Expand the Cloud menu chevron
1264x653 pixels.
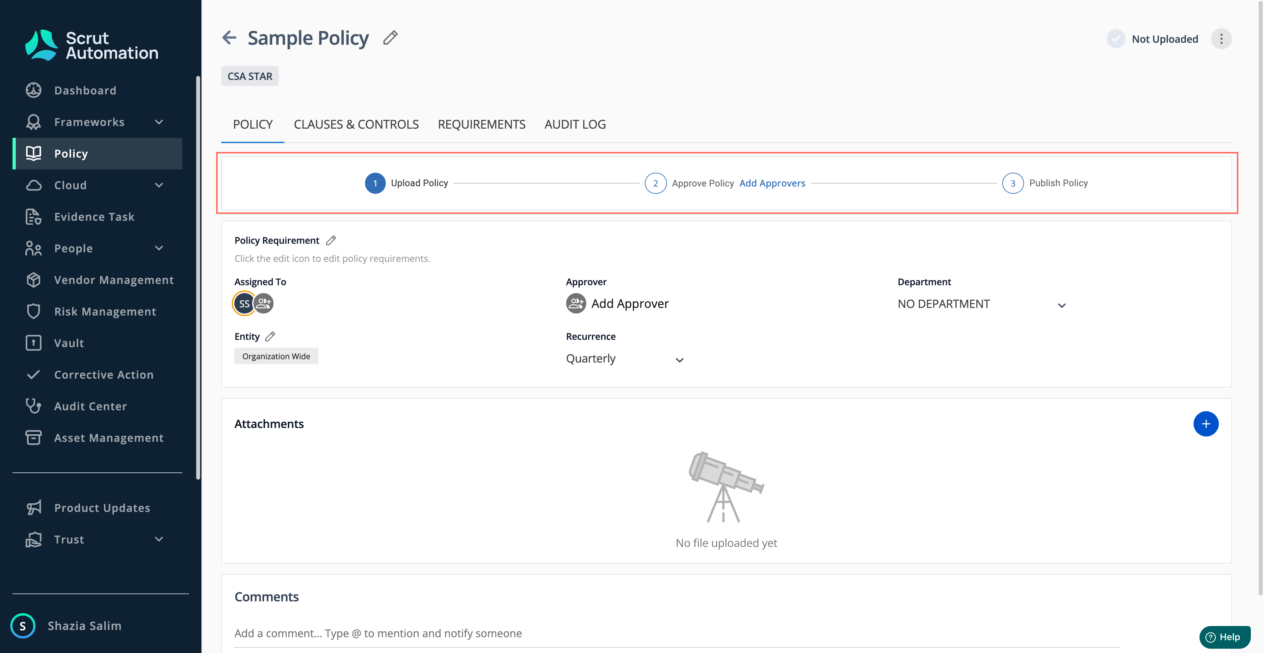point(159,185)
